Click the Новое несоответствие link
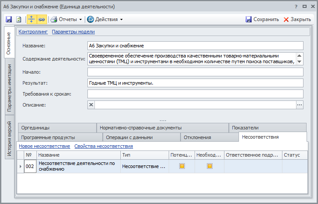318x204 pixels. [x=44, y=146]
